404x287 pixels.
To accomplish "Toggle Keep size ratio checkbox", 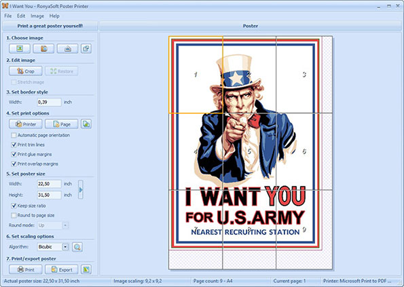I will coord(14,206).
